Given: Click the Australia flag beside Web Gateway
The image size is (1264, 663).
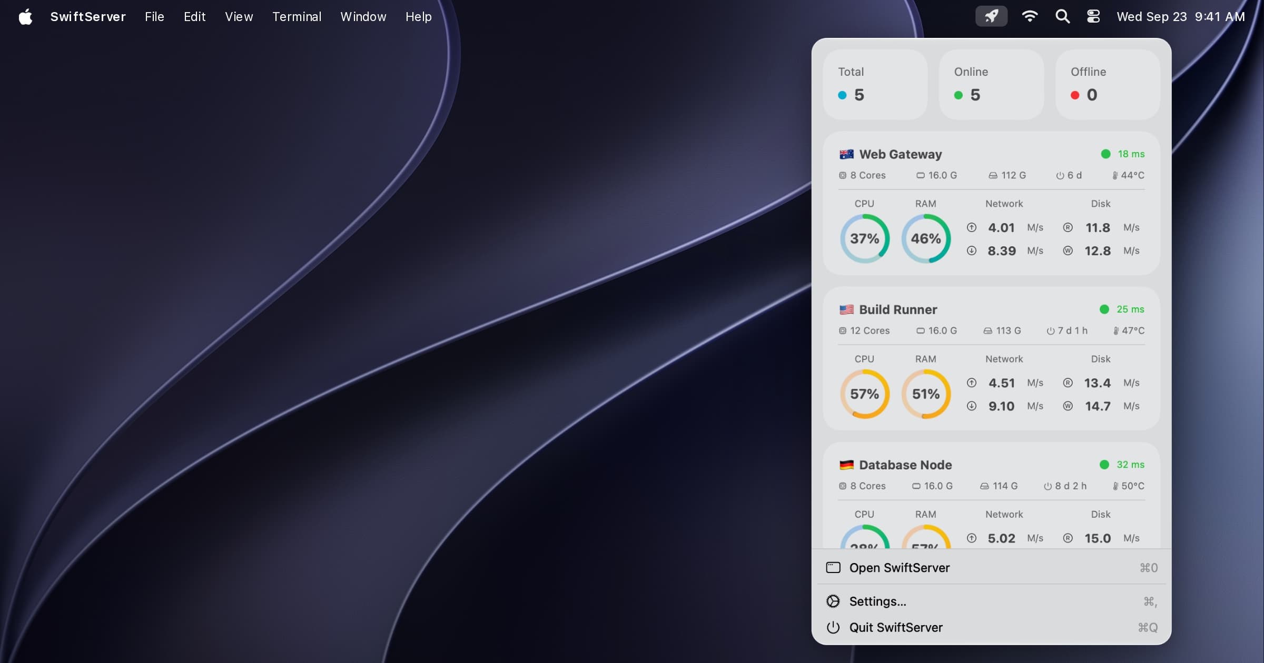Looking at the screenshot, I should click(846, 154).
